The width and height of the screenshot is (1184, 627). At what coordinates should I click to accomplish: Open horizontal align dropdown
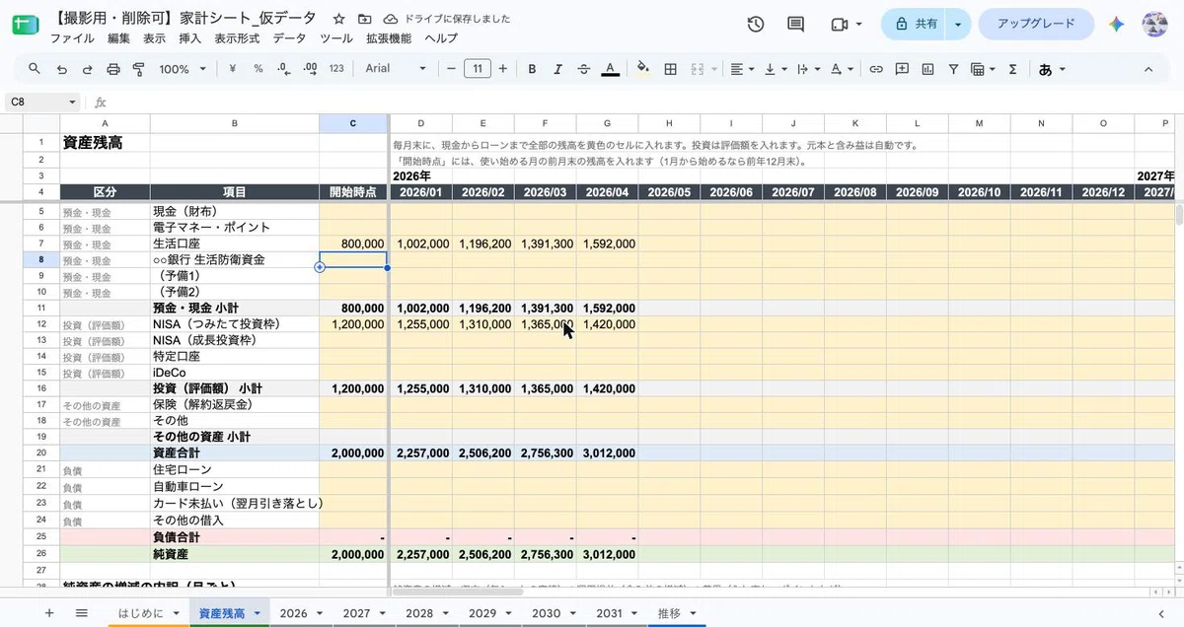coord(741,69)
